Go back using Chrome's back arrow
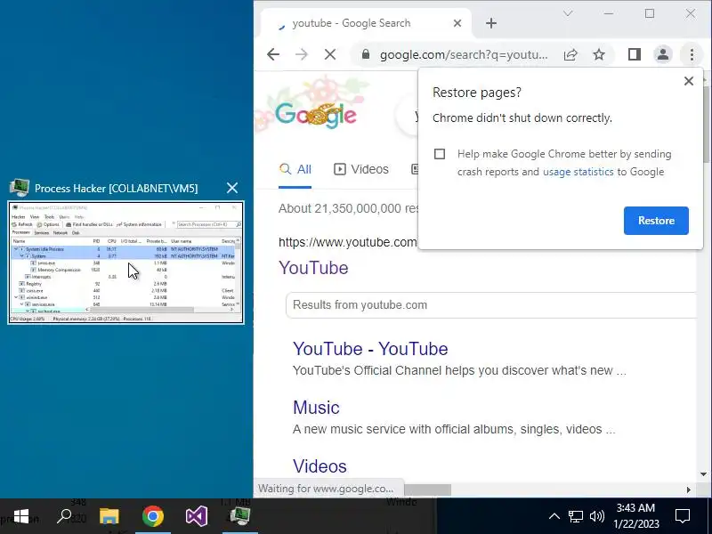The width and height of the screenshot is (712, 534). pos(273,55)
